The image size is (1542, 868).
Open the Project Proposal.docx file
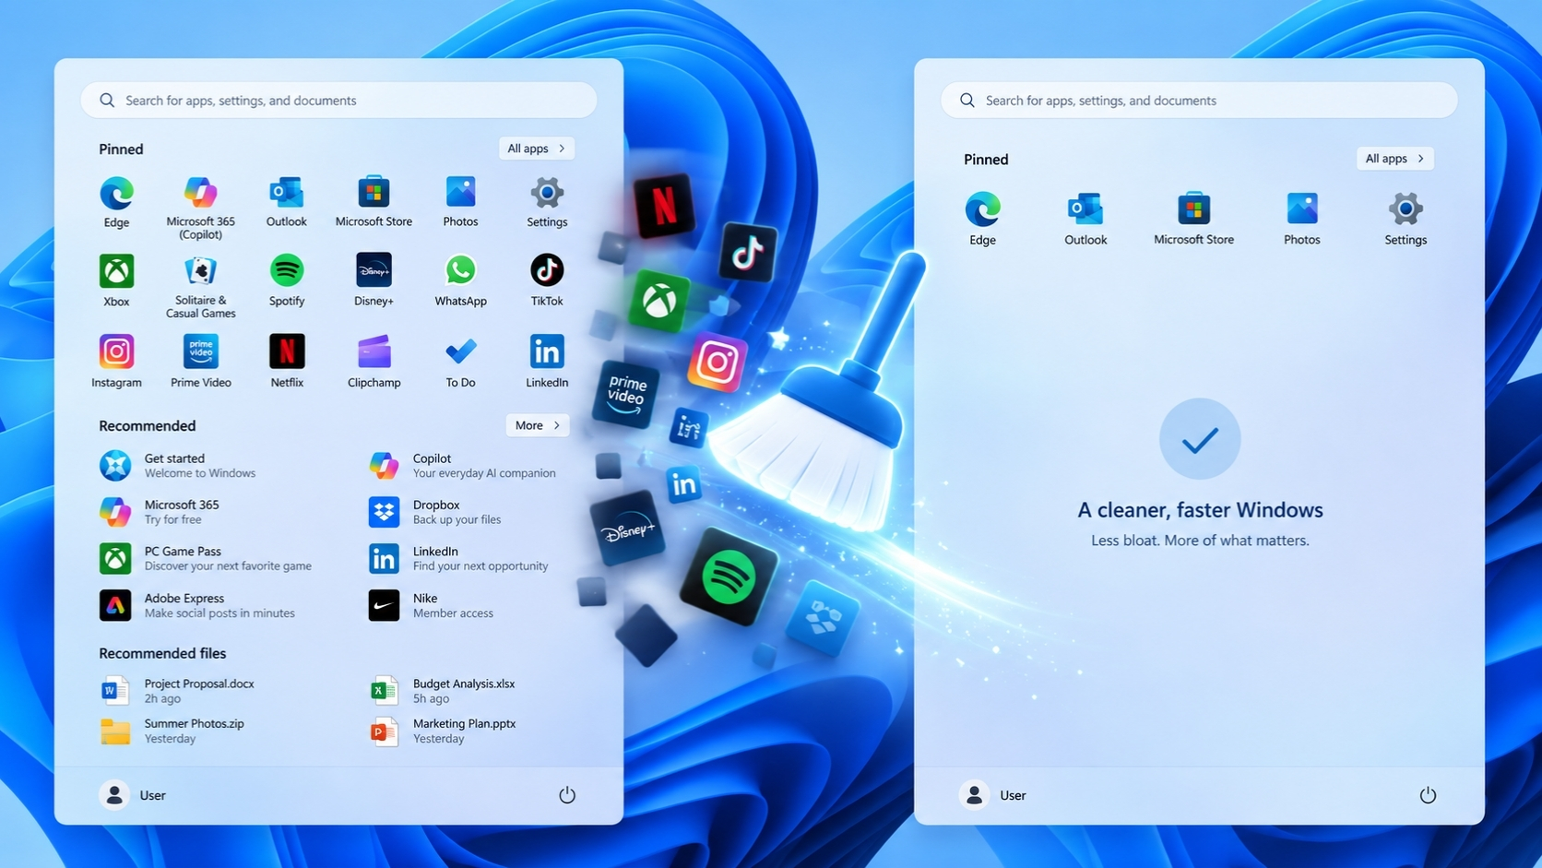(177, 691)
